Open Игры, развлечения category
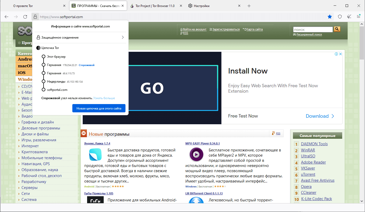The height and width of the screenshot is (212, 365). pyautogui.click(x=39, y=140)
